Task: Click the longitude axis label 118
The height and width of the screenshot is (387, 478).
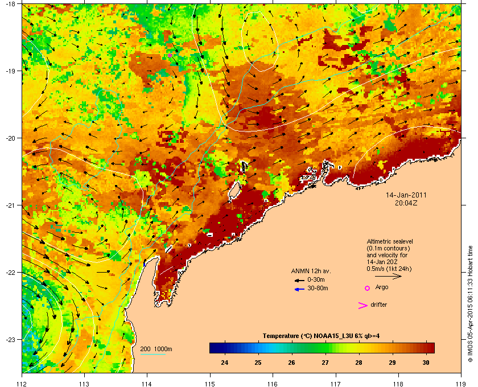Action: tap(398, 384)
